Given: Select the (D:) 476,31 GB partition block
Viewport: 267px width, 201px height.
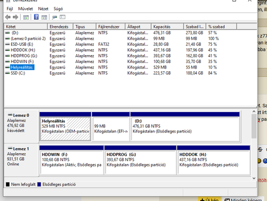Looking at the screenshot, I should (x=185, y=127).
